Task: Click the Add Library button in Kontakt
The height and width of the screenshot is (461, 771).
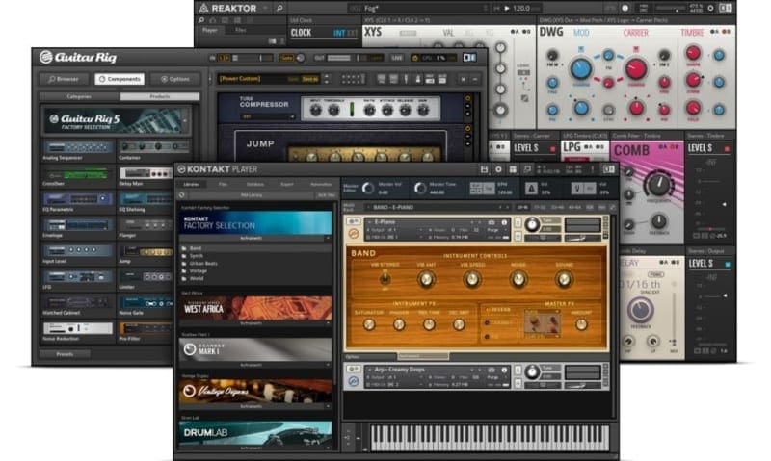Action: pyautogui.click(x=252, y=195)
